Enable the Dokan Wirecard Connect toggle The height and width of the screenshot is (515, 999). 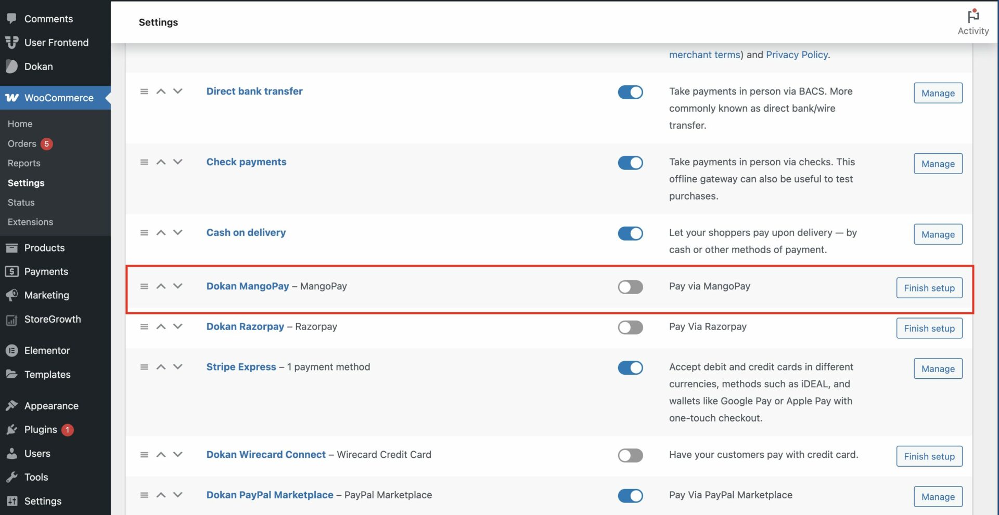630,455
